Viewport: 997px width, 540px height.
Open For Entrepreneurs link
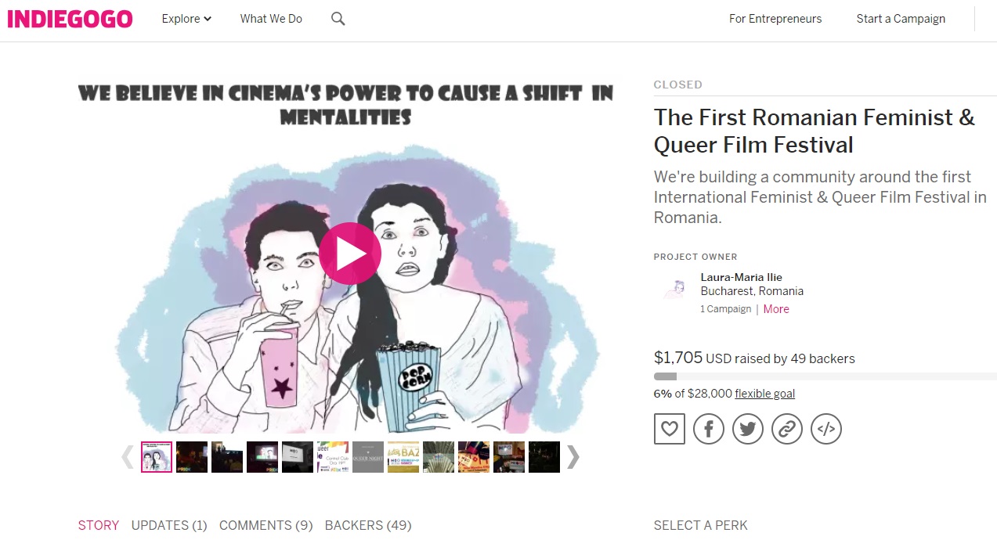[x=775, y=19]
